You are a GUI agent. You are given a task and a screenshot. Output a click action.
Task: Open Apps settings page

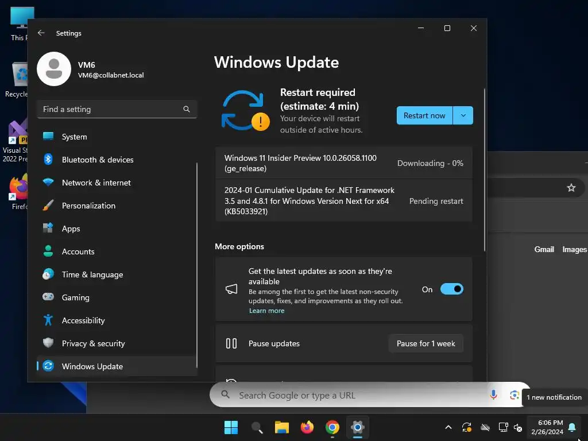coord(117,229)
